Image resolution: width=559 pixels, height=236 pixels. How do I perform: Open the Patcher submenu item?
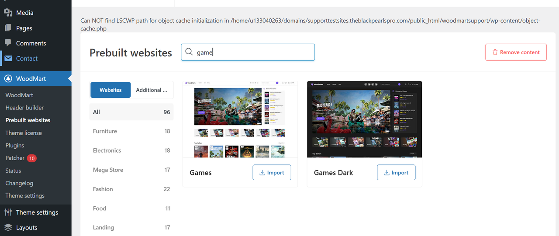click(x=15, y=158)
